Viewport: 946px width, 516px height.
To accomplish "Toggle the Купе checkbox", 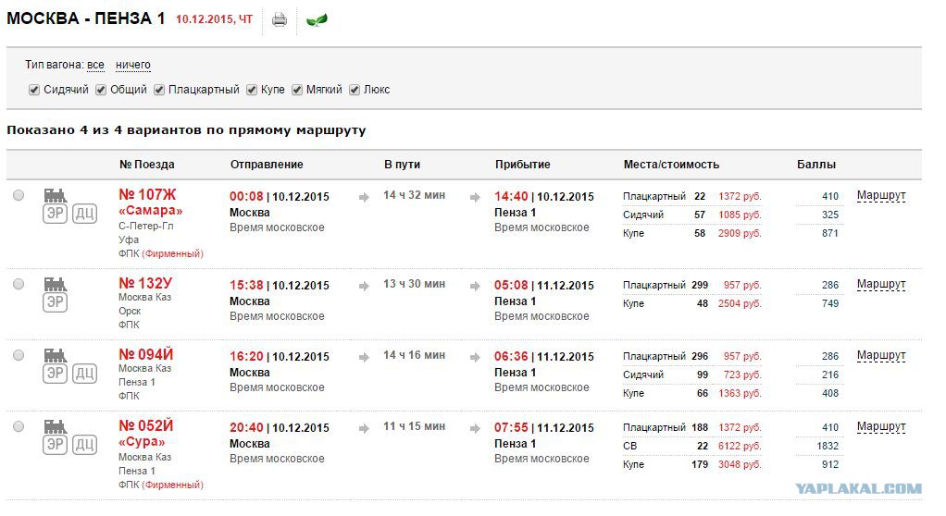I will pos(252,90).
